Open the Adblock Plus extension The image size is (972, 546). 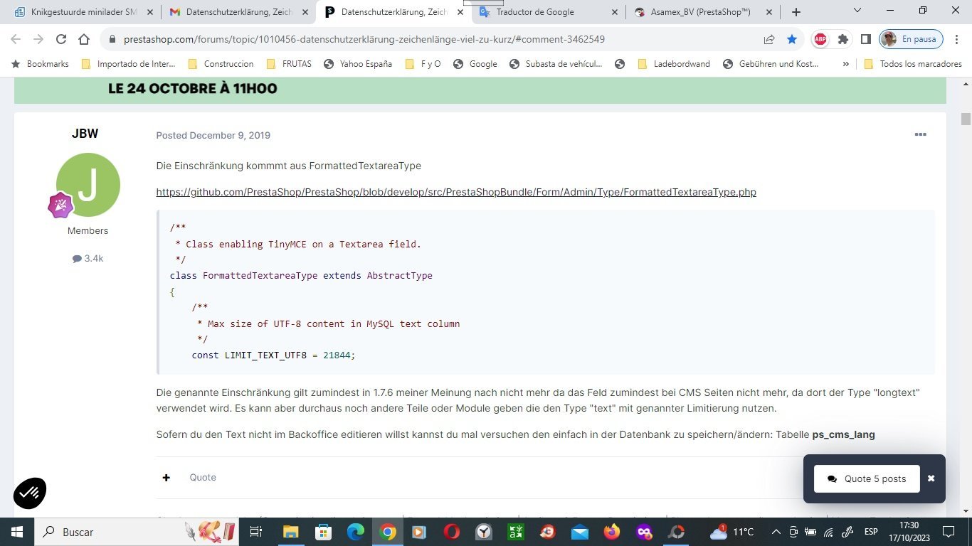pyautogui.click(x=820, y=40)
